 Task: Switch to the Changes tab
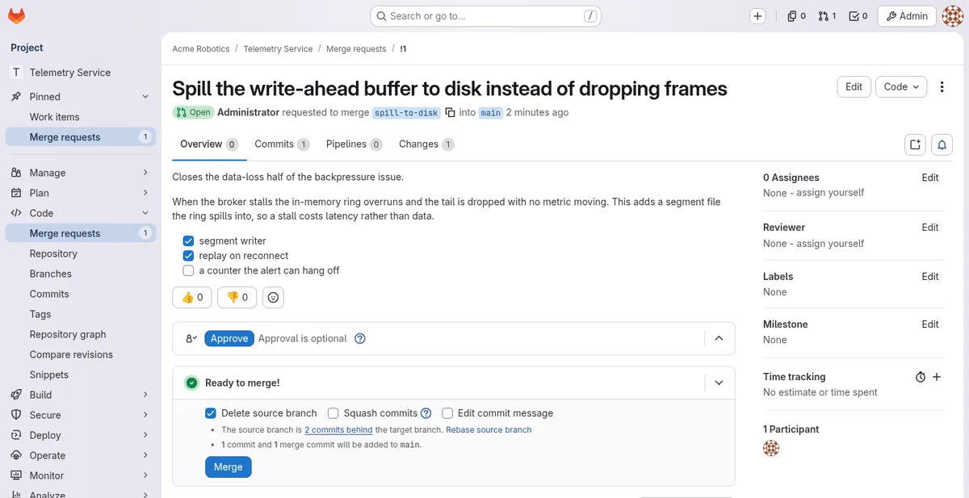point(426,144)
